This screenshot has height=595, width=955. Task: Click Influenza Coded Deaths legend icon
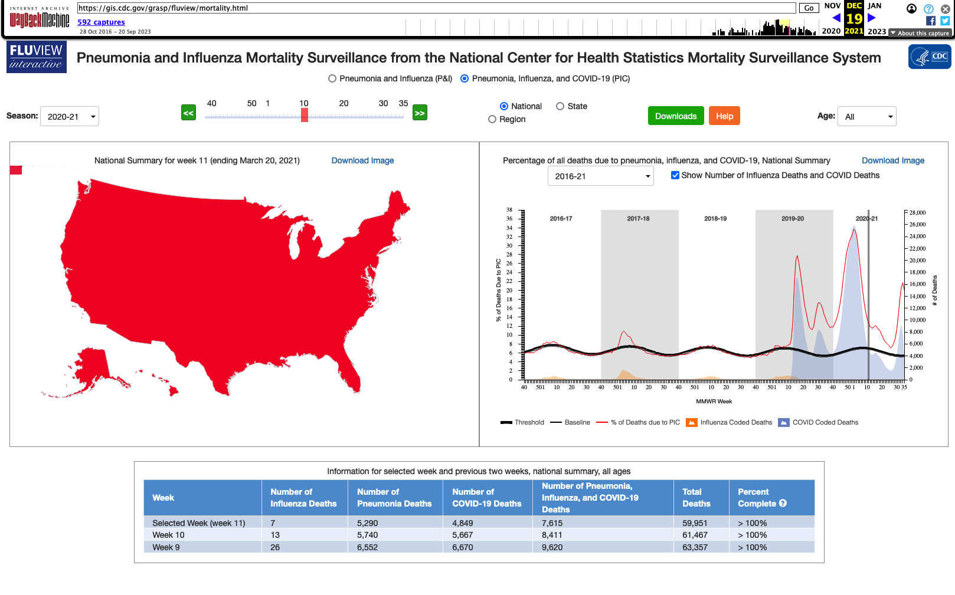tap(692, 422)
